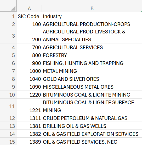The width and height of the screenshot is (142, 145).
Task: Select FISHING, HUNTING AND TRAPPING cell
Action: tap(92, 63)
